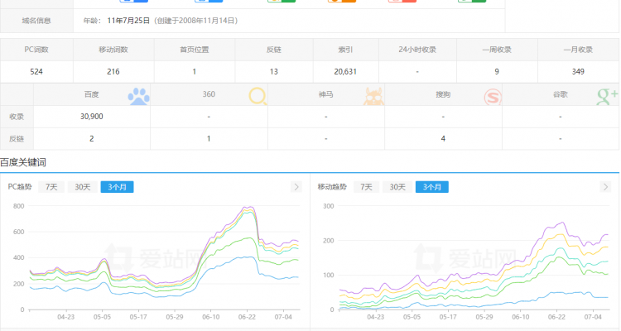The image size is (621, 331).
Task: Click the 索引 count 20,631
Action: point(344,72)
